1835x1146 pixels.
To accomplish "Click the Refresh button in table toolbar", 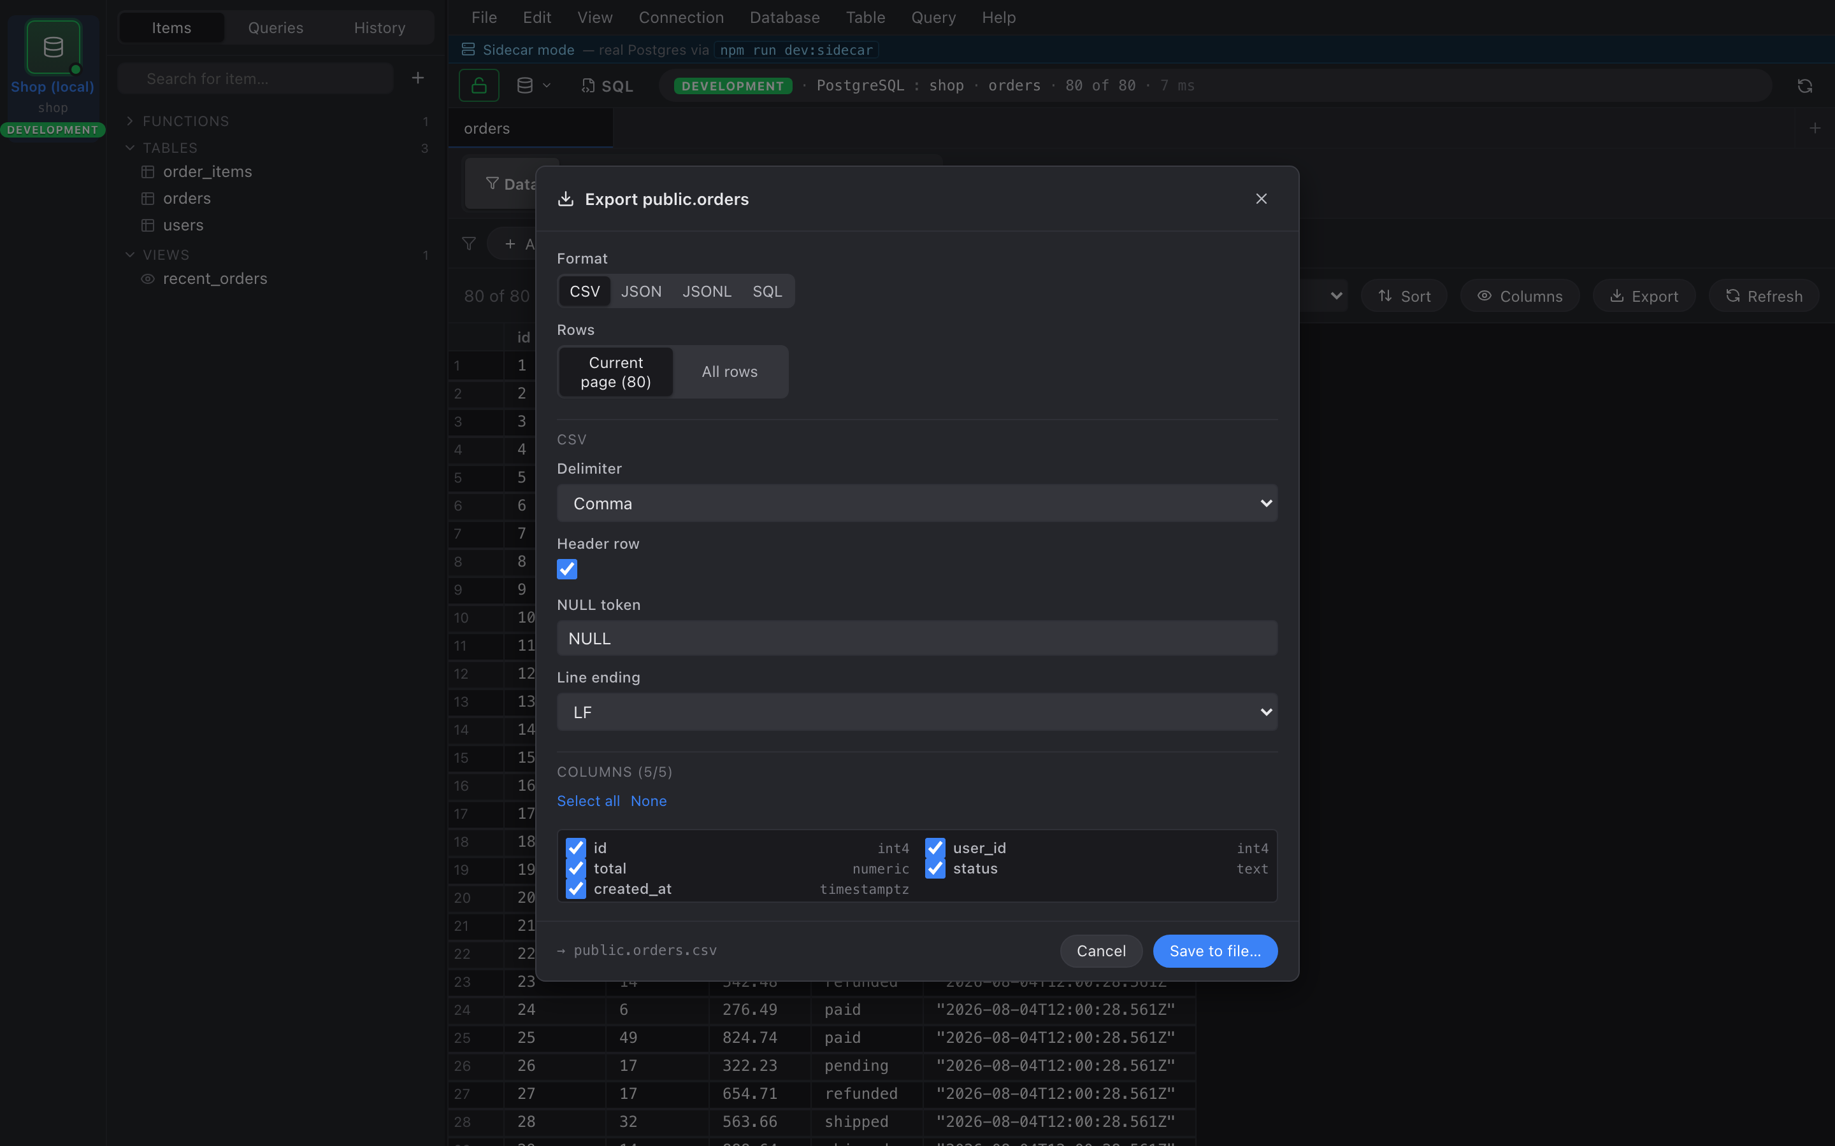I will tap(1764, 296).
